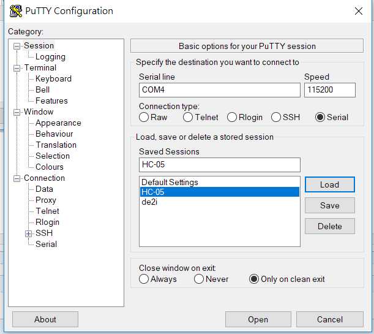Open the Connection category
The height and width of the screenshot is (334, 374).
(44, 178)
